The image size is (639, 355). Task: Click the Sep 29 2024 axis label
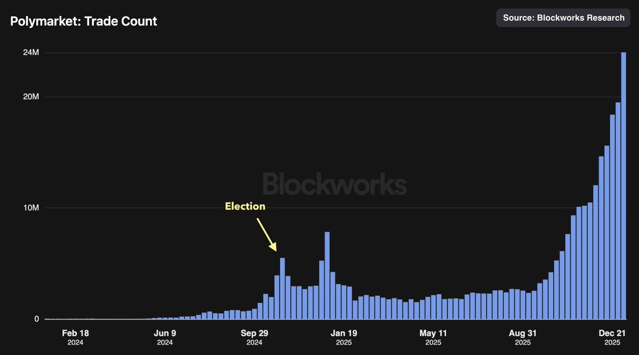click(x=254, y=337)
